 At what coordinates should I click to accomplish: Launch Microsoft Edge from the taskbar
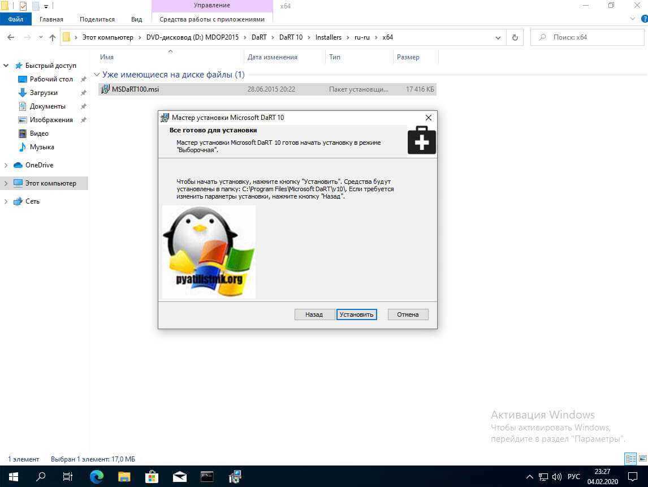96,476
